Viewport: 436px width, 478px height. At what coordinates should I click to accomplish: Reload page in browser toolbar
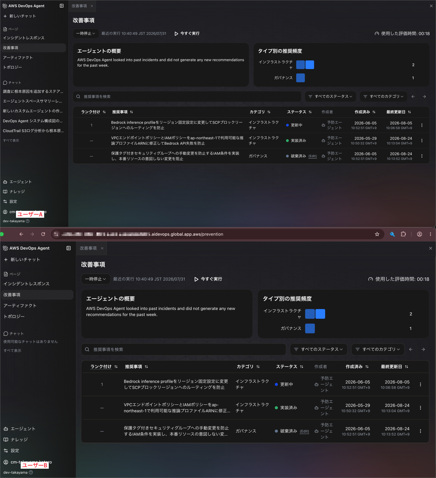point(43,234)
